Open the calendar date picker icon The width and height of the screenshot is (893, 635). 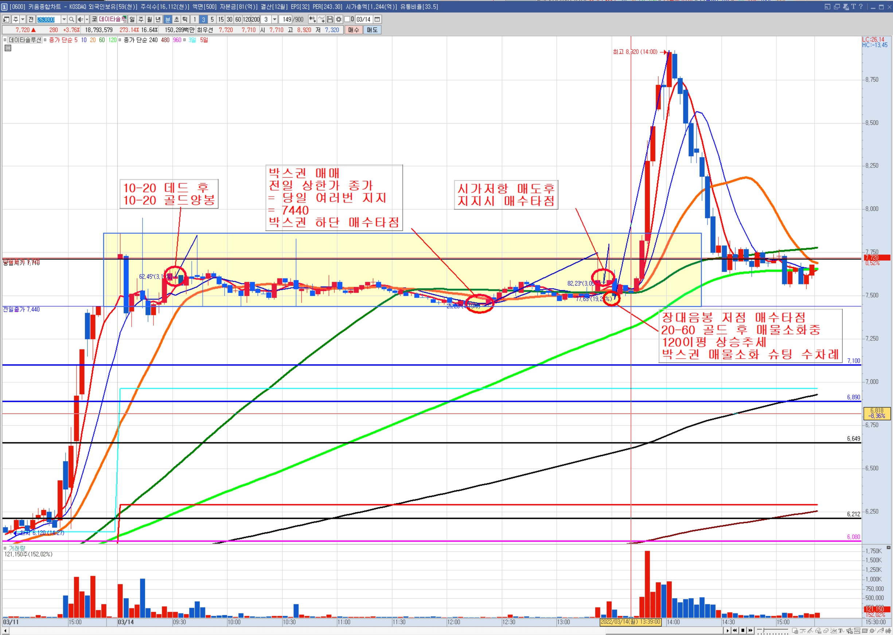click(377, 19)
